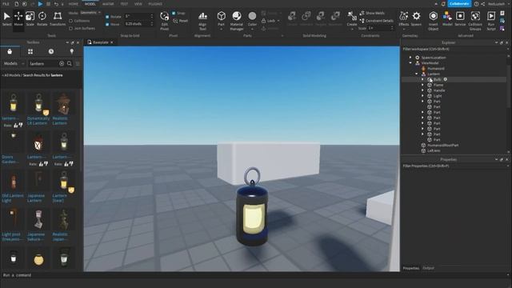Toggle the Collisions checkbox

click(71, 21)
